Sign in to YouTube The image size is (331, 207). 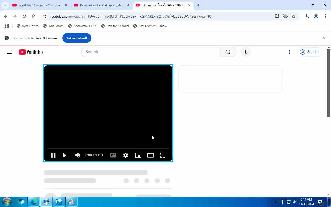309,52
